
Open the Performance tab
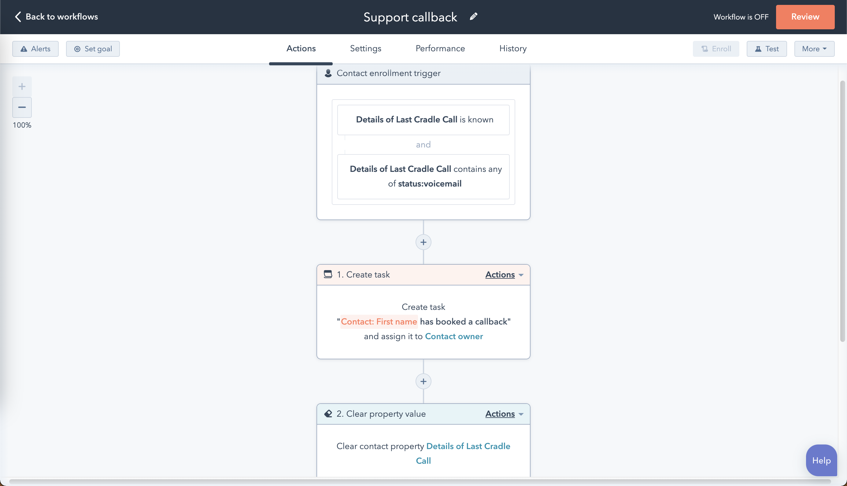[x=440, y=49]
